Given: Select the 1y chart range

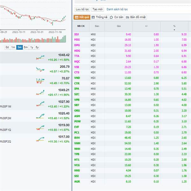Looking at the screenshot, I should pos(32,47).
